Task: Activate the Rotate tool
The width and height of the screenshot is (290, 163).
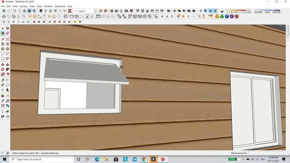Action: (3, 69)
